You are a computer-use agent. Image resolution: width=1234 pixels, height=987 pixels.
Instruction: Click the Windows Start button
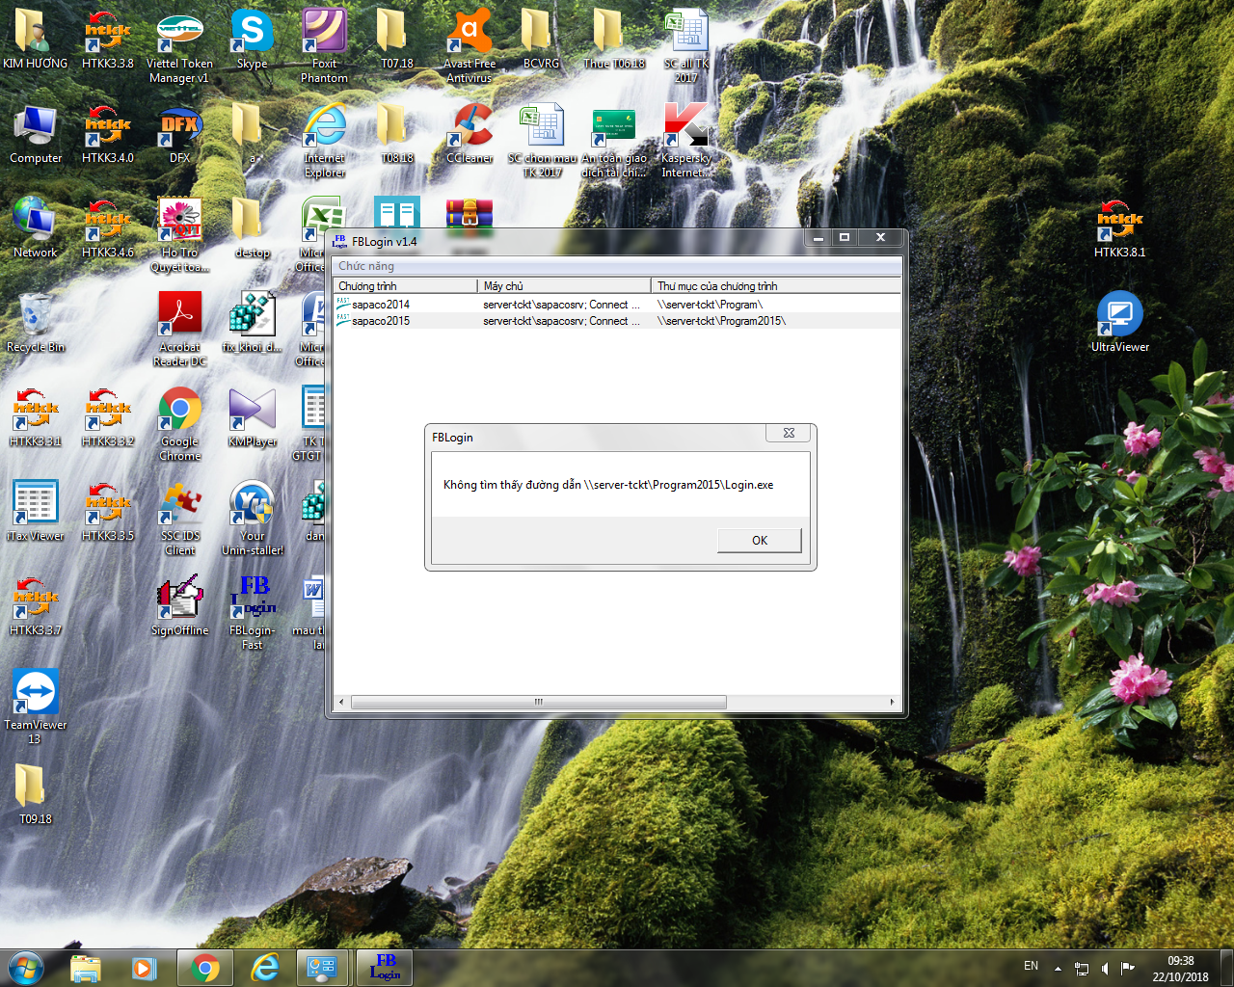26,968
